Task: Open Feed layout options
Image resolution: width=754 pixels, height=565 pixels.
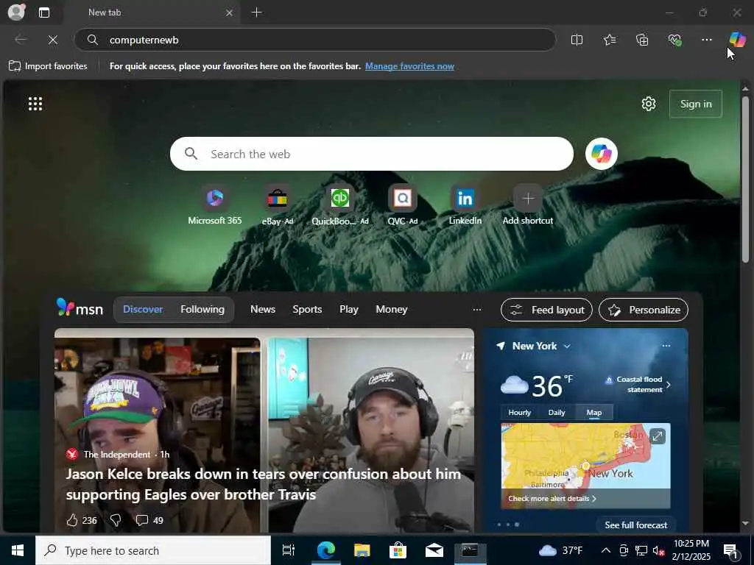Action: pyautogui.click(x=547, y=310)
